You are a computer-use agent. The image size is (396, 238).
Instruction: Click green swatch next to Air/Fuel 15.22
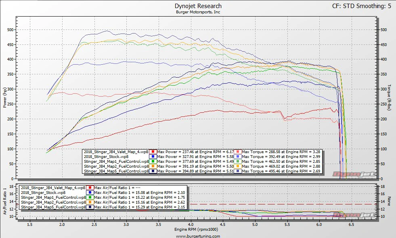[x=90, y=197]
